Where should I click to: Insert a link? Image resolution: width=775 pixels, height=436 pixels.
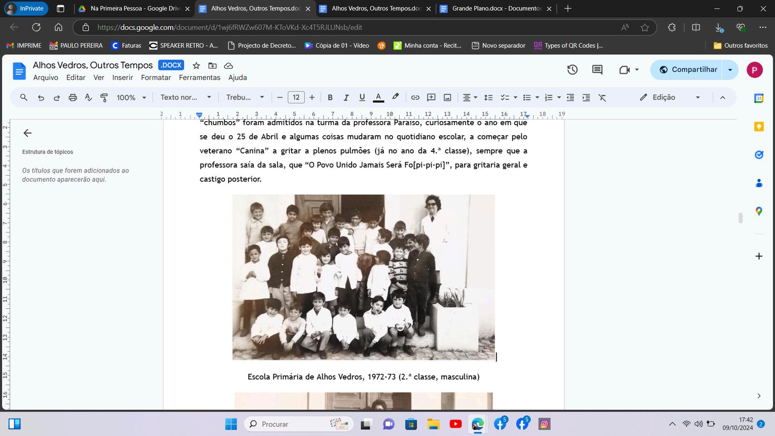pos(415,97)
